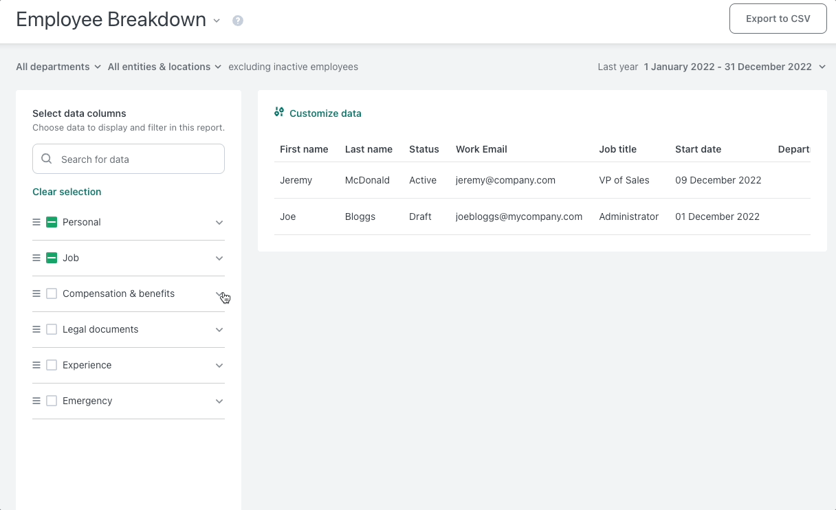
Task: Click the drag handle beside Legal documents
Action: 36,329
